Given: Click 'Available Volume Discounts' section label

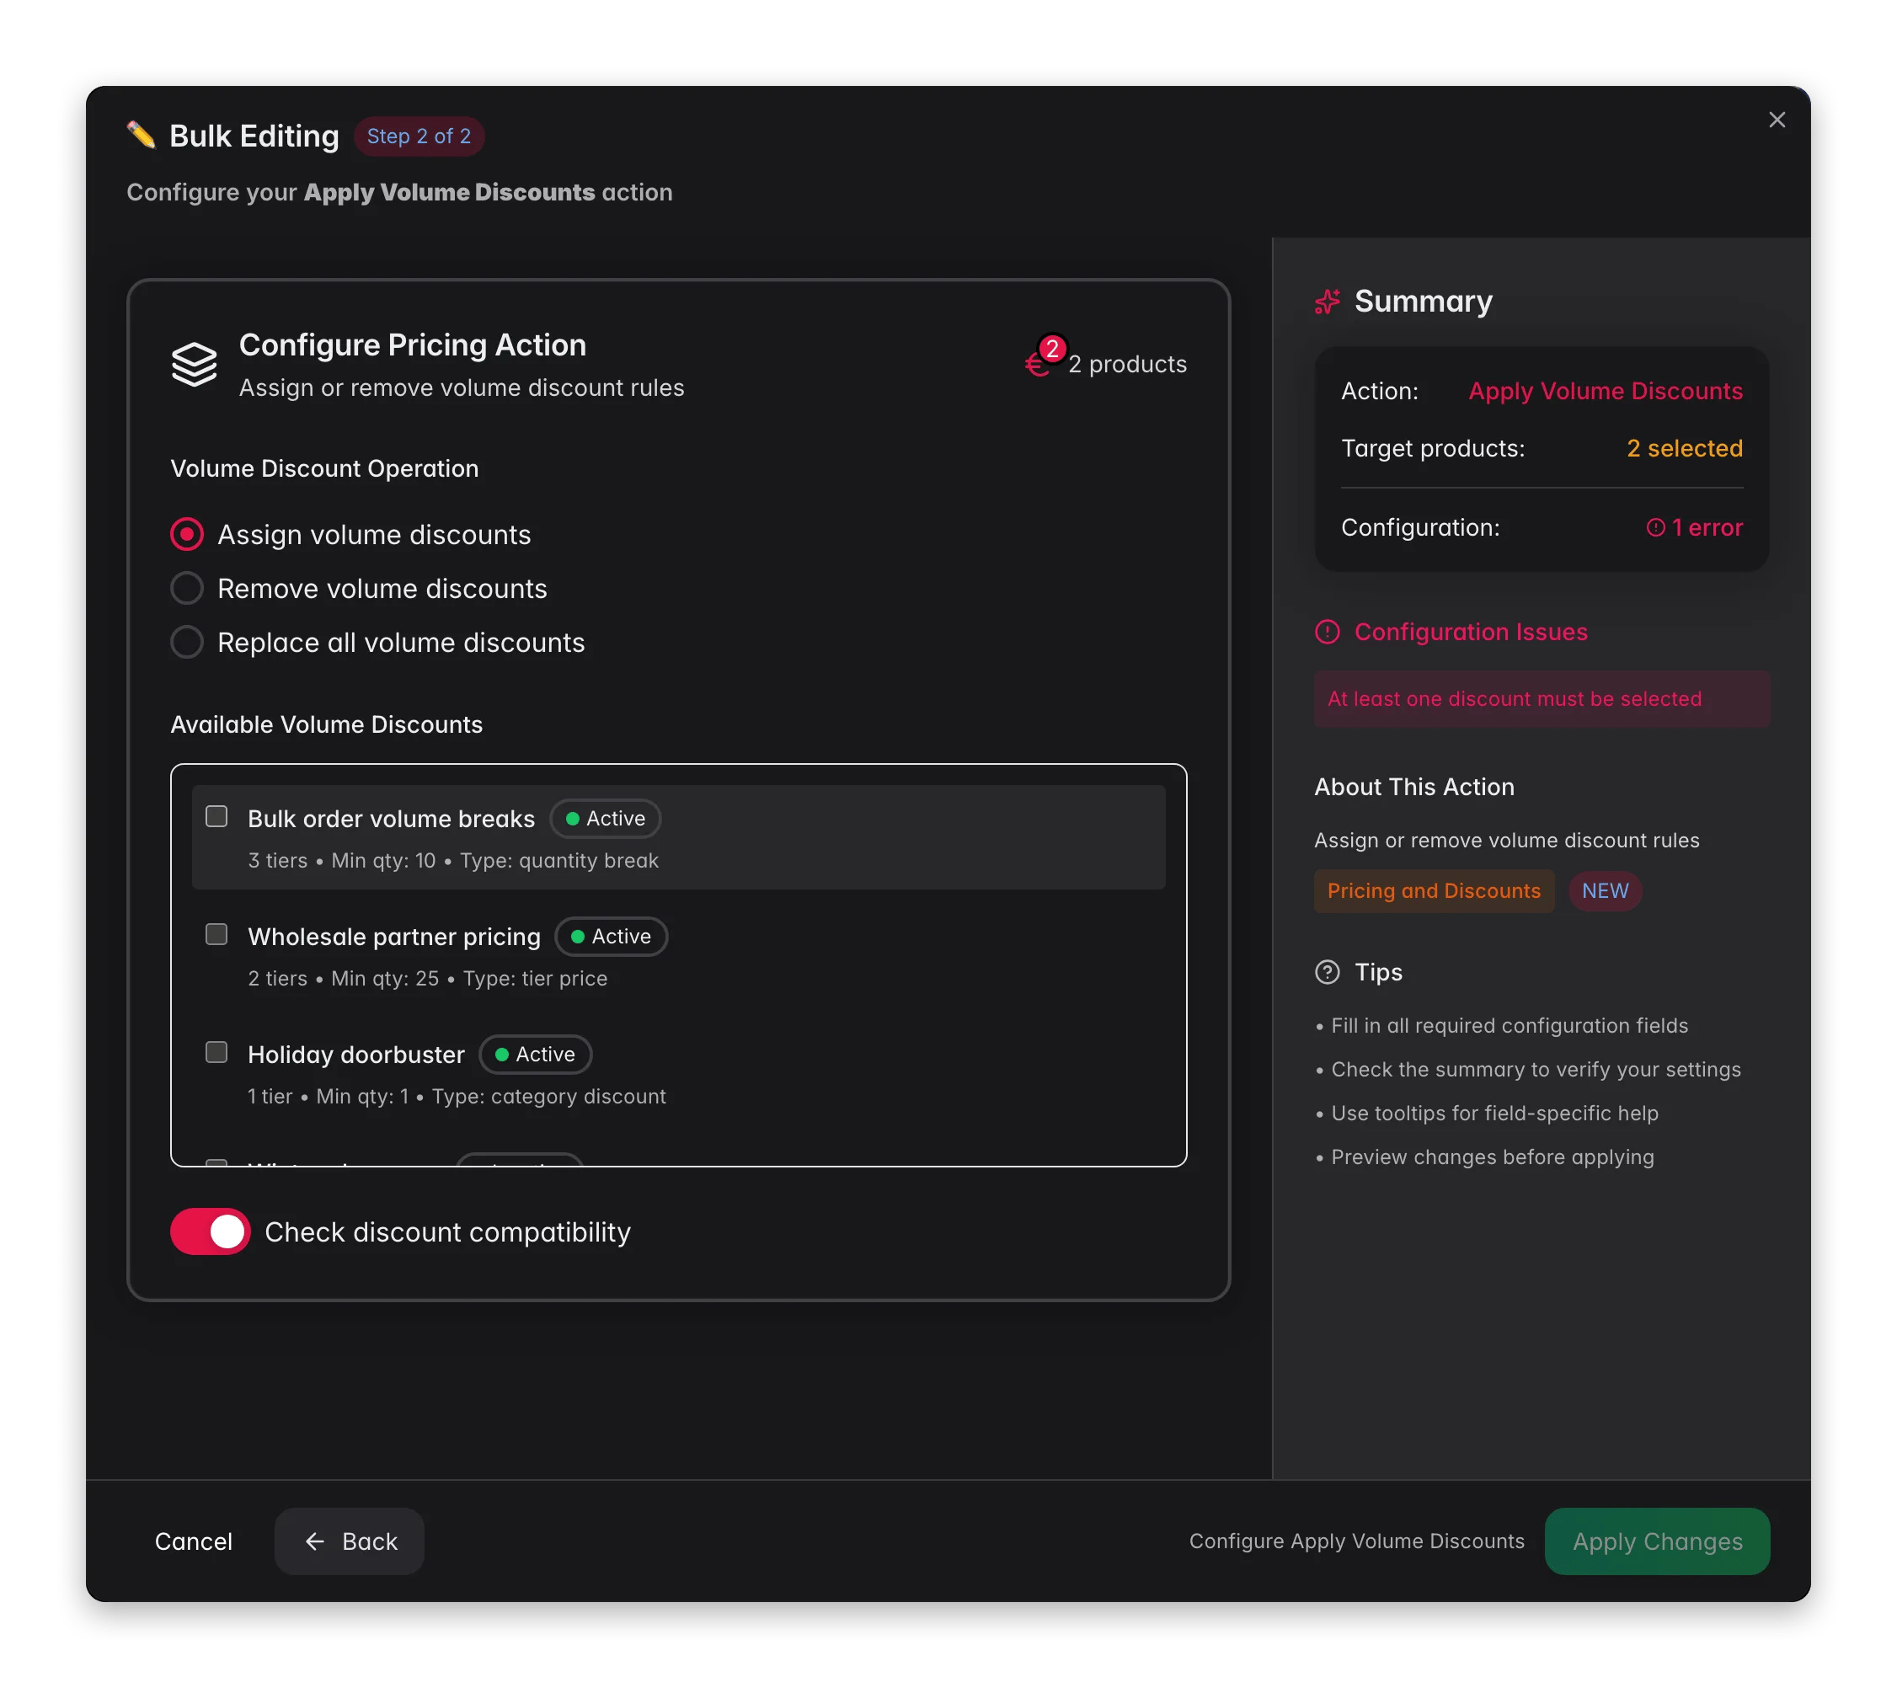Looking at the screenshot, I should pyautogui.click(x=326, y=724).
